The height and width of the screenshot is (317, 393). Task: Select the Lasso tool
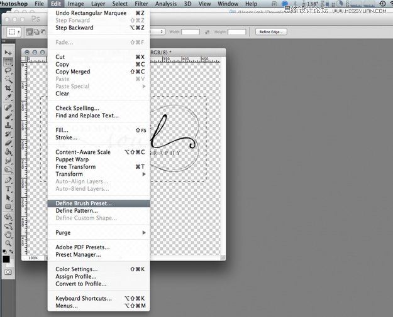(x=8, y=70)
